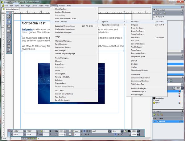Select the Table tool
185x141 pixels.
9,45
